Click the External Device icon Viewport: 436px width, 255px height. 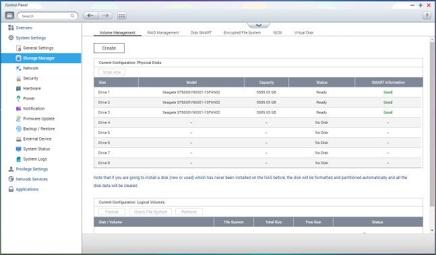coord(19,139)
